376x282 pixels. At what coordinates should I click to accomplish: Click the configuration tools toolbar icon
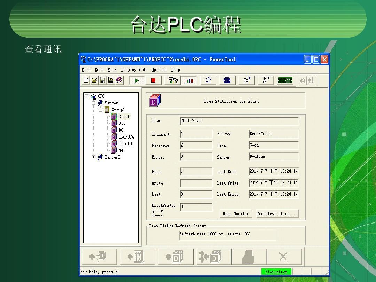pos(173,80)
